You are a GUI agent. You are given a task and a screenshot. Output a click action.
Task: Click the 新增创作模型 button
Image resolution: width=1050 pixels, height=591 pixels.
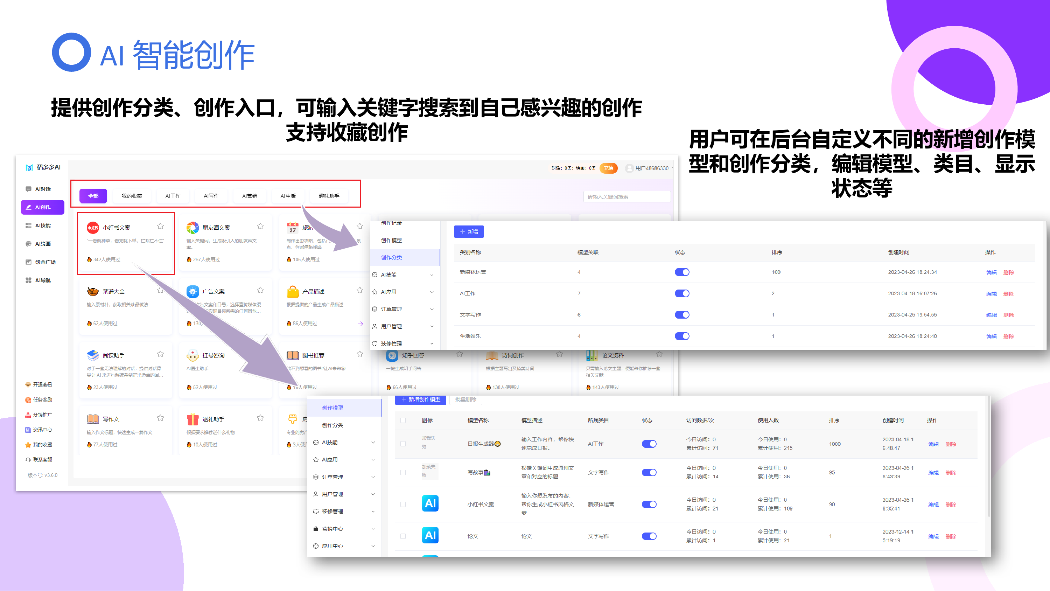(x=421, y=400)
